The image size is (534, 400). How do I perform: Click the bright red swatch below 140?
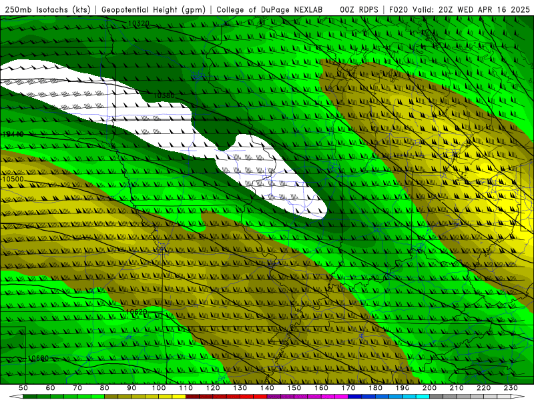[260, 397]
